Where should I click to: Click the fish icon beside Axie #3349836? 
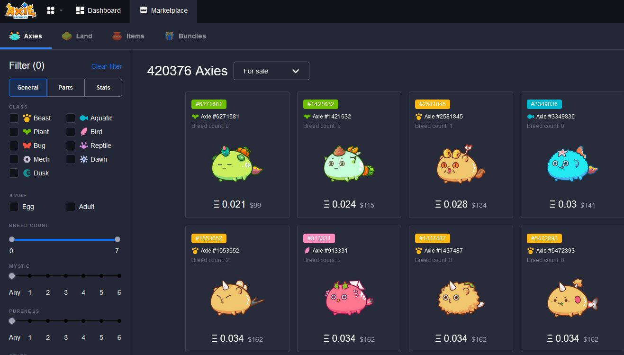click(x=530, y=117)
